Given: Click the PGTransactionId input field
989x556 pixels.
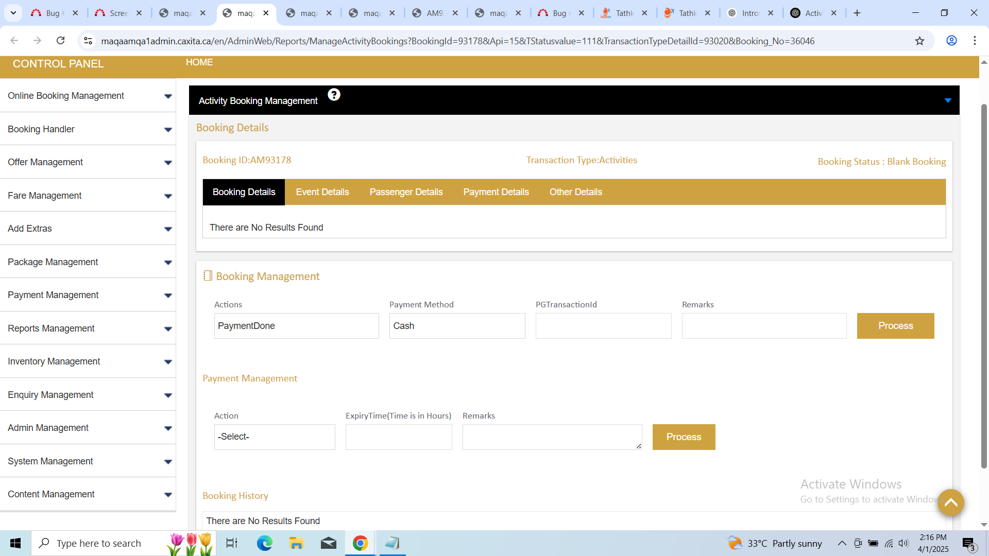Looking at the screenshot, I should (x=603, y=326).
